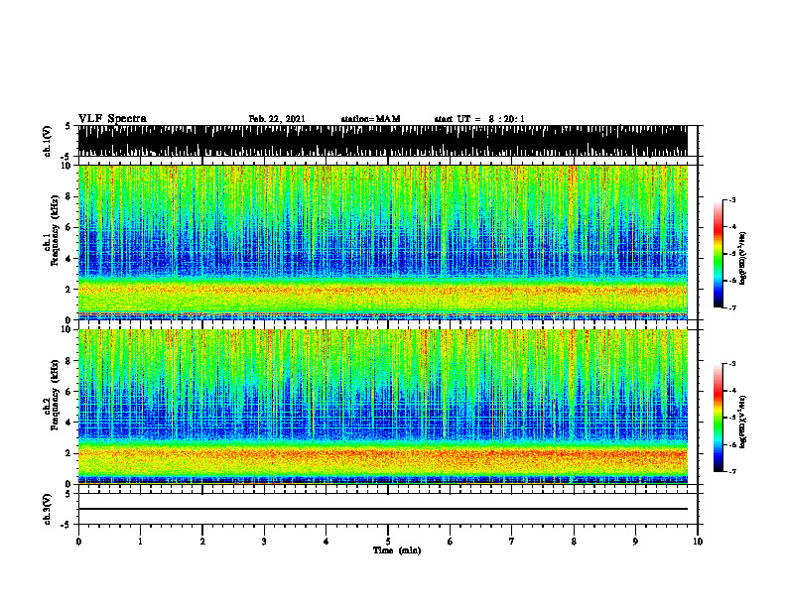The width and height of the screenshot is (786, 607).
Task: Click the "VLF Spectra" plot title
Action: tap(112, 119)
